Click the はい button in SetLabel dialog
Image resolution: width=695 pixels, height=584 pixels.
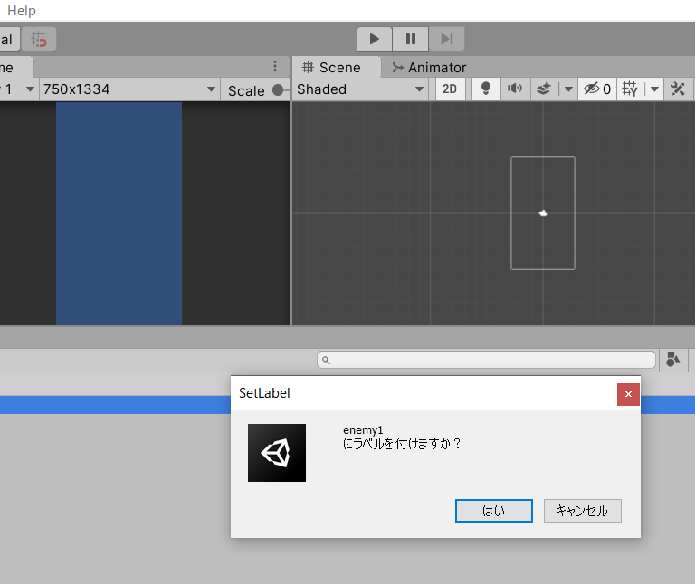pos(494,511)
